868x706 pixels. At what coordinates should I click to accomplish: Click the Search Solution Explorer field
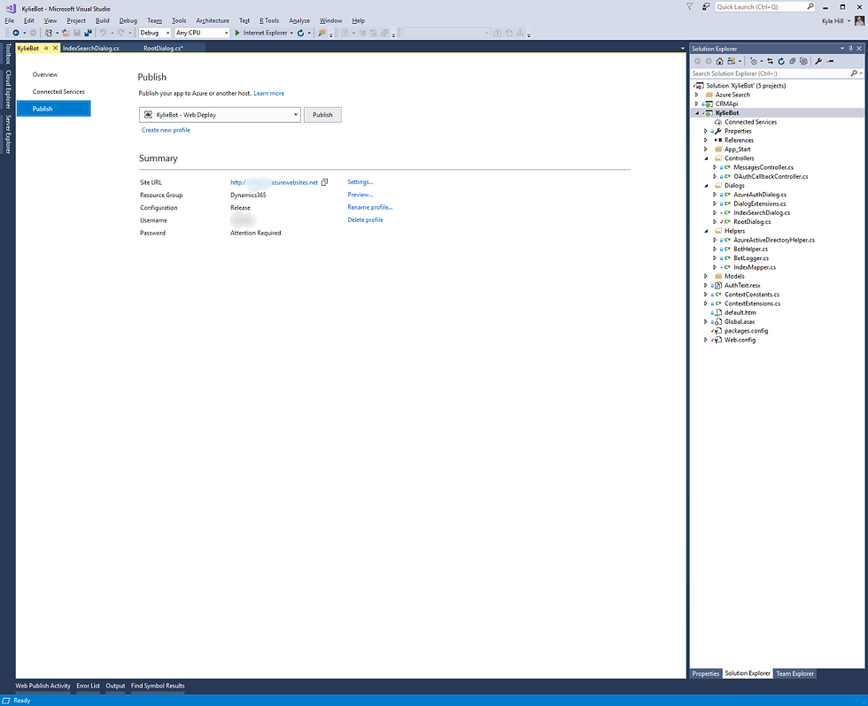click(x=771, y=73)
